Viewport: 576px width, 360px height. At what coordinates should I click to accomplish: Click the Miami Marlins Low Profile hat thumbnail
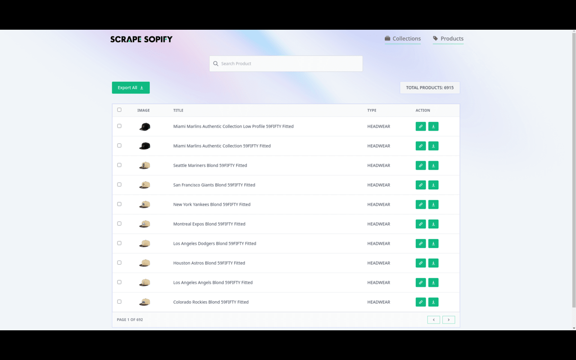click(x=144, y=127)
